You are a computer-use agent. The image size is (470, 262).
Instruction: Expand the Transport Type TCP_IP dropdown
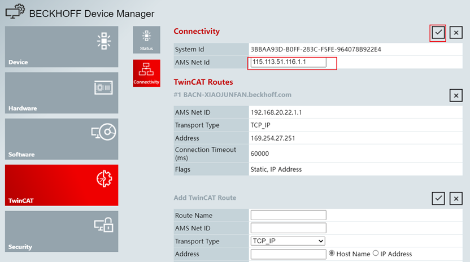pos(288,241)
